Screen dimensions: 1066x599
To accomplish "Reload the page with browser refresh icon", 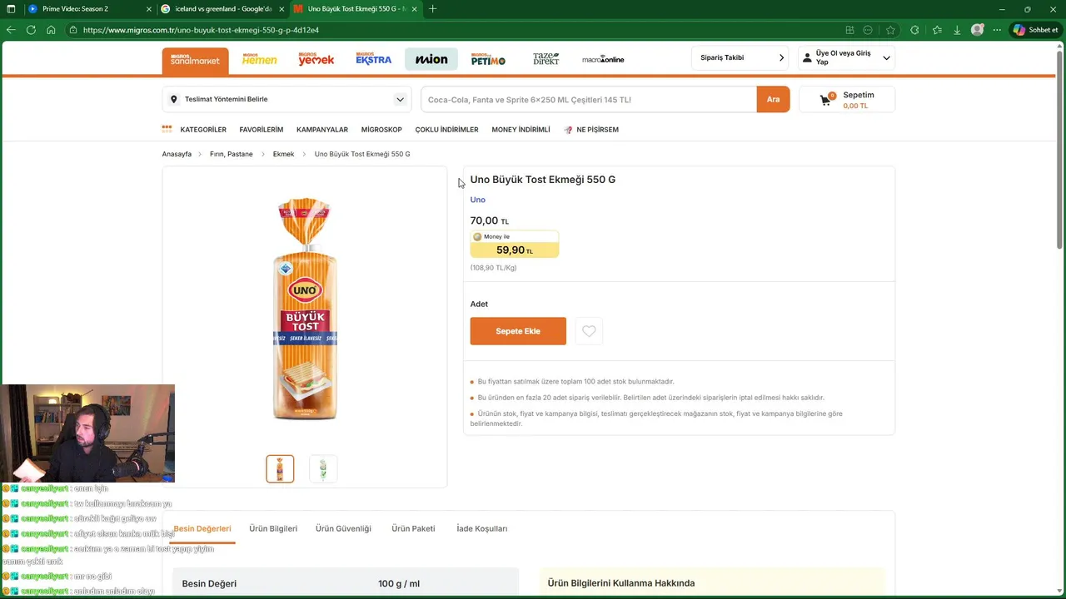I will point(31,30).
